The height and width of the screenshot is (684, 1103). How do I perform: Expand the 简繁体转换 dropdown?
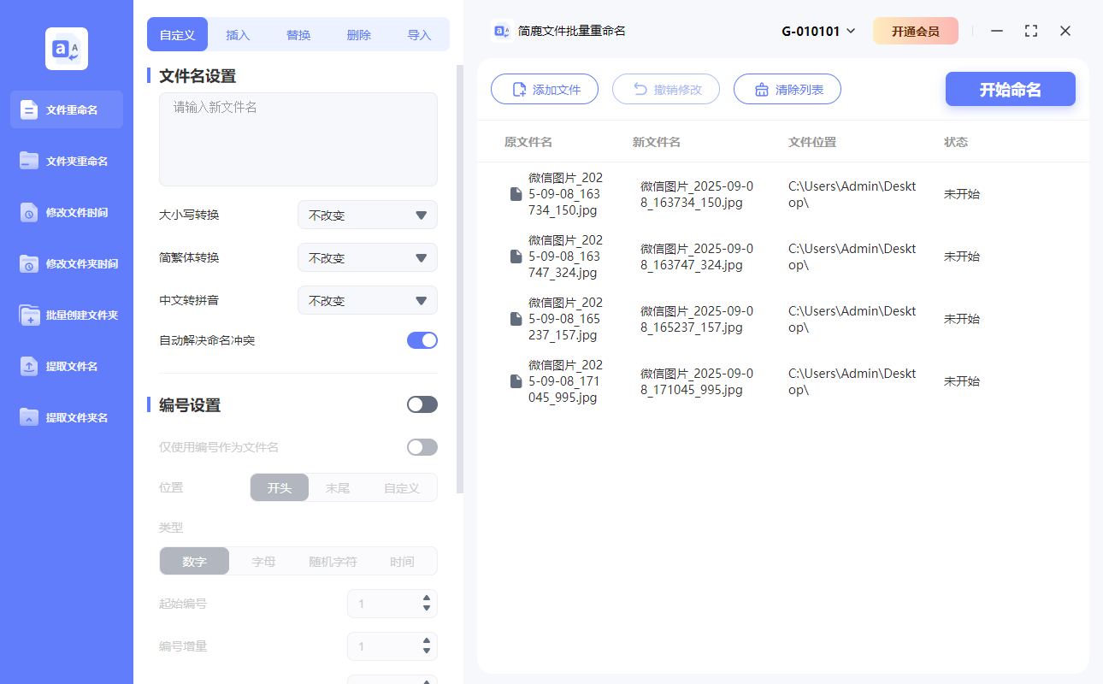click(x=367, y=257)
